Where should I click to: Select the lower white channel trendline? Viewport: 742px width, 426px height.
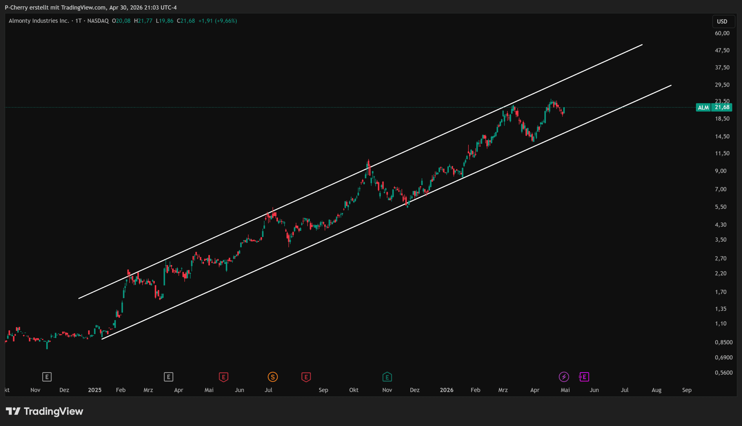tap(386, 212)
